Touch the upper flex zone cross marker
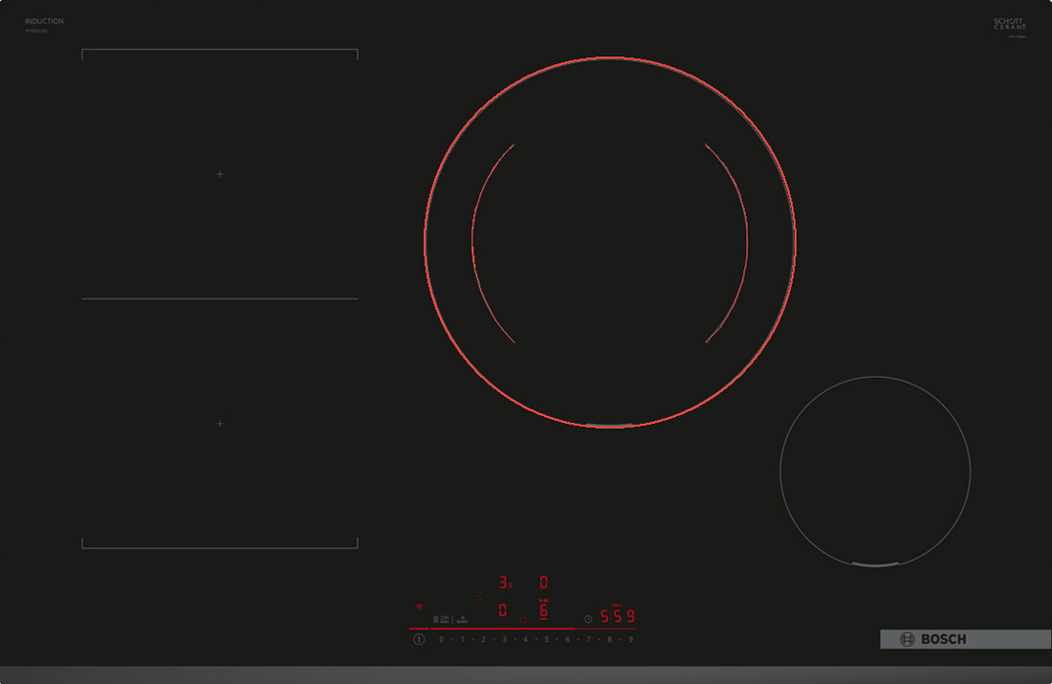The width and height of the screenshot is (1052, 684). click(220, 174)
